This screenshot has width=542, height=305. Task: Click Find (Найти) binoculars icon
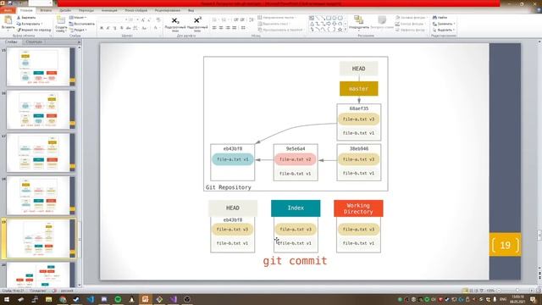(x=434, y=18)
